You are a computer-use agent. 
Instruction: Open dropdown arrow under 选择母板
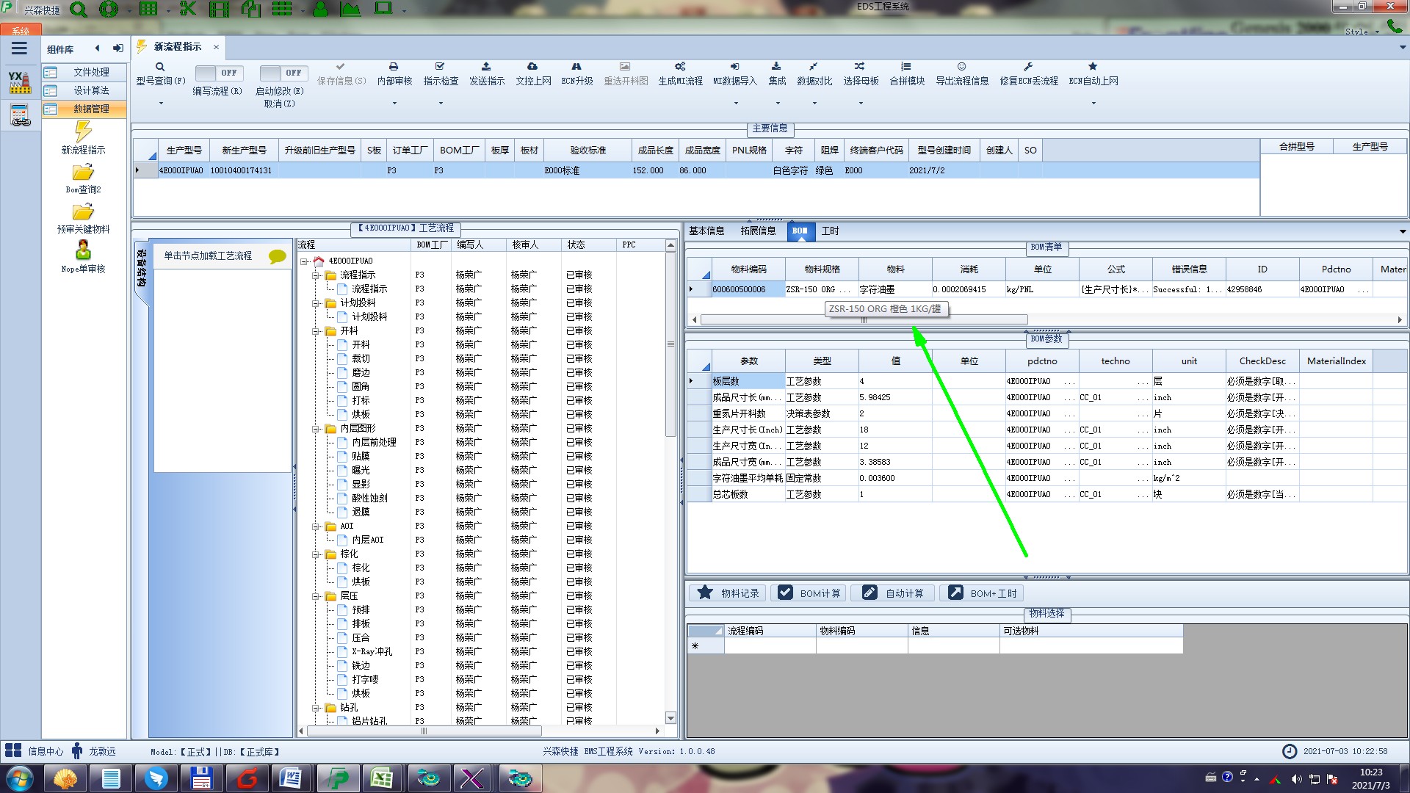click(860, 104)
